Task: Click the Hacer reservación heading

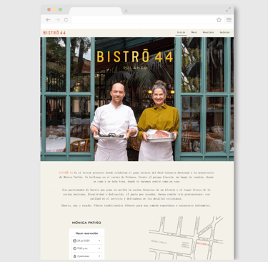Action: click(x=86, y=233)
